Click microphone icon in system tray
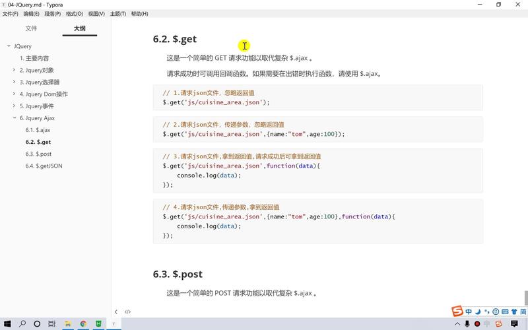 click(467, 324)
